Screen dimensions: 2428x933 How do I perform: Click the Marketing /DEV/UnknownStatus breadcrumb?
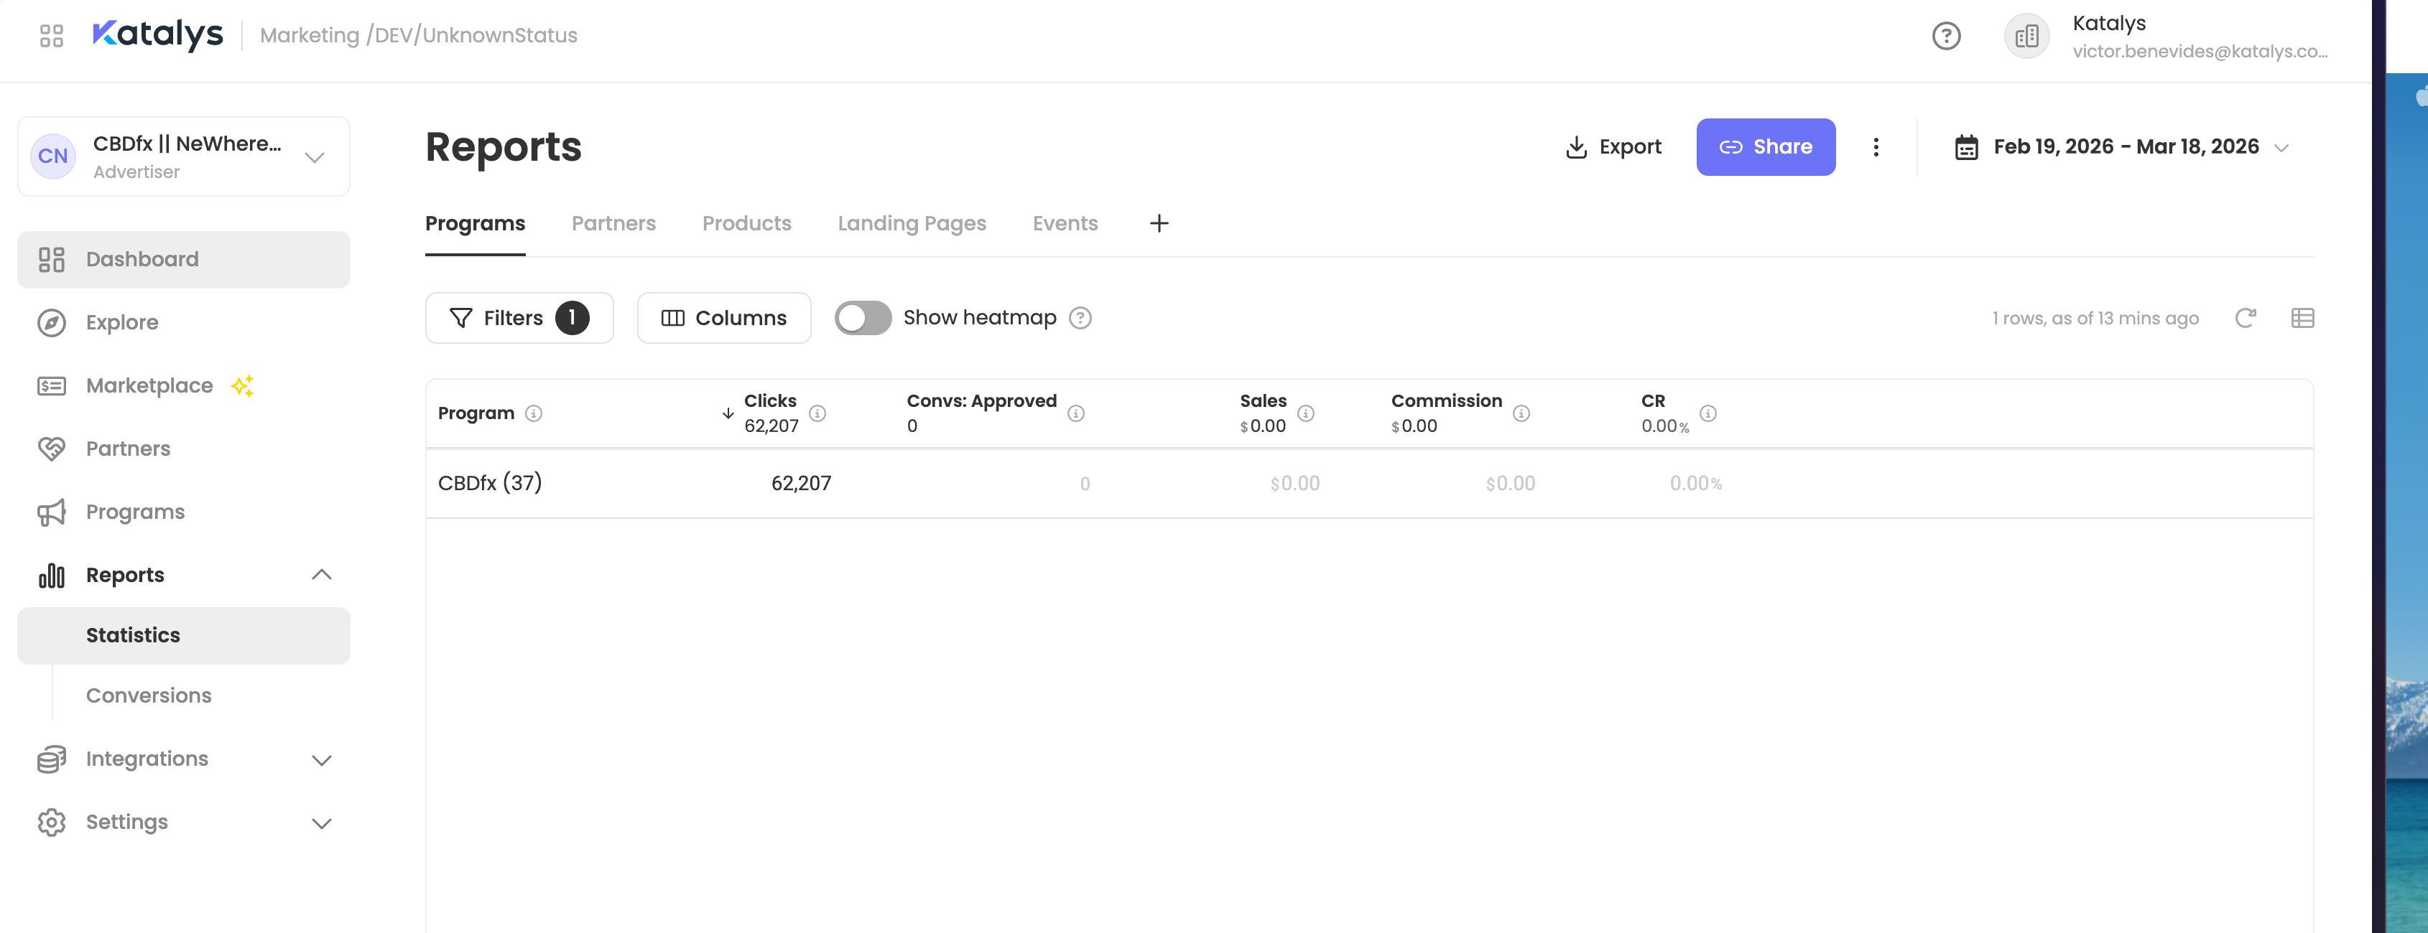419,36
